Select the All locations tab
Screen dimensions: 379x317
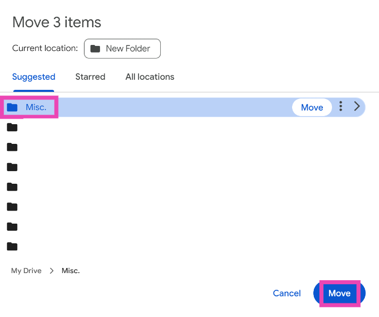point(150,77)
